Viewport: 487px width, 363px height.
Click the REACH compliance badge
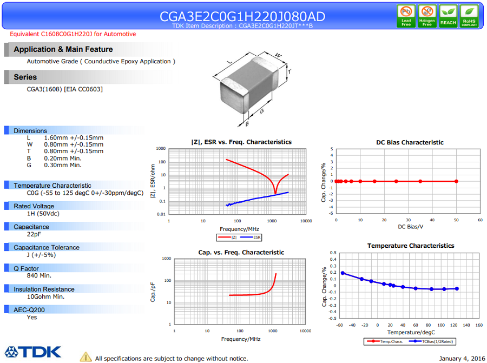tap(448, 16)
